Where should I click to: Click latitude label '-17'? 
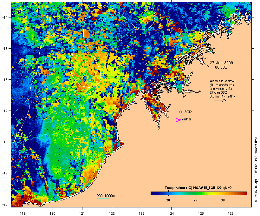(x=5, y=111)
